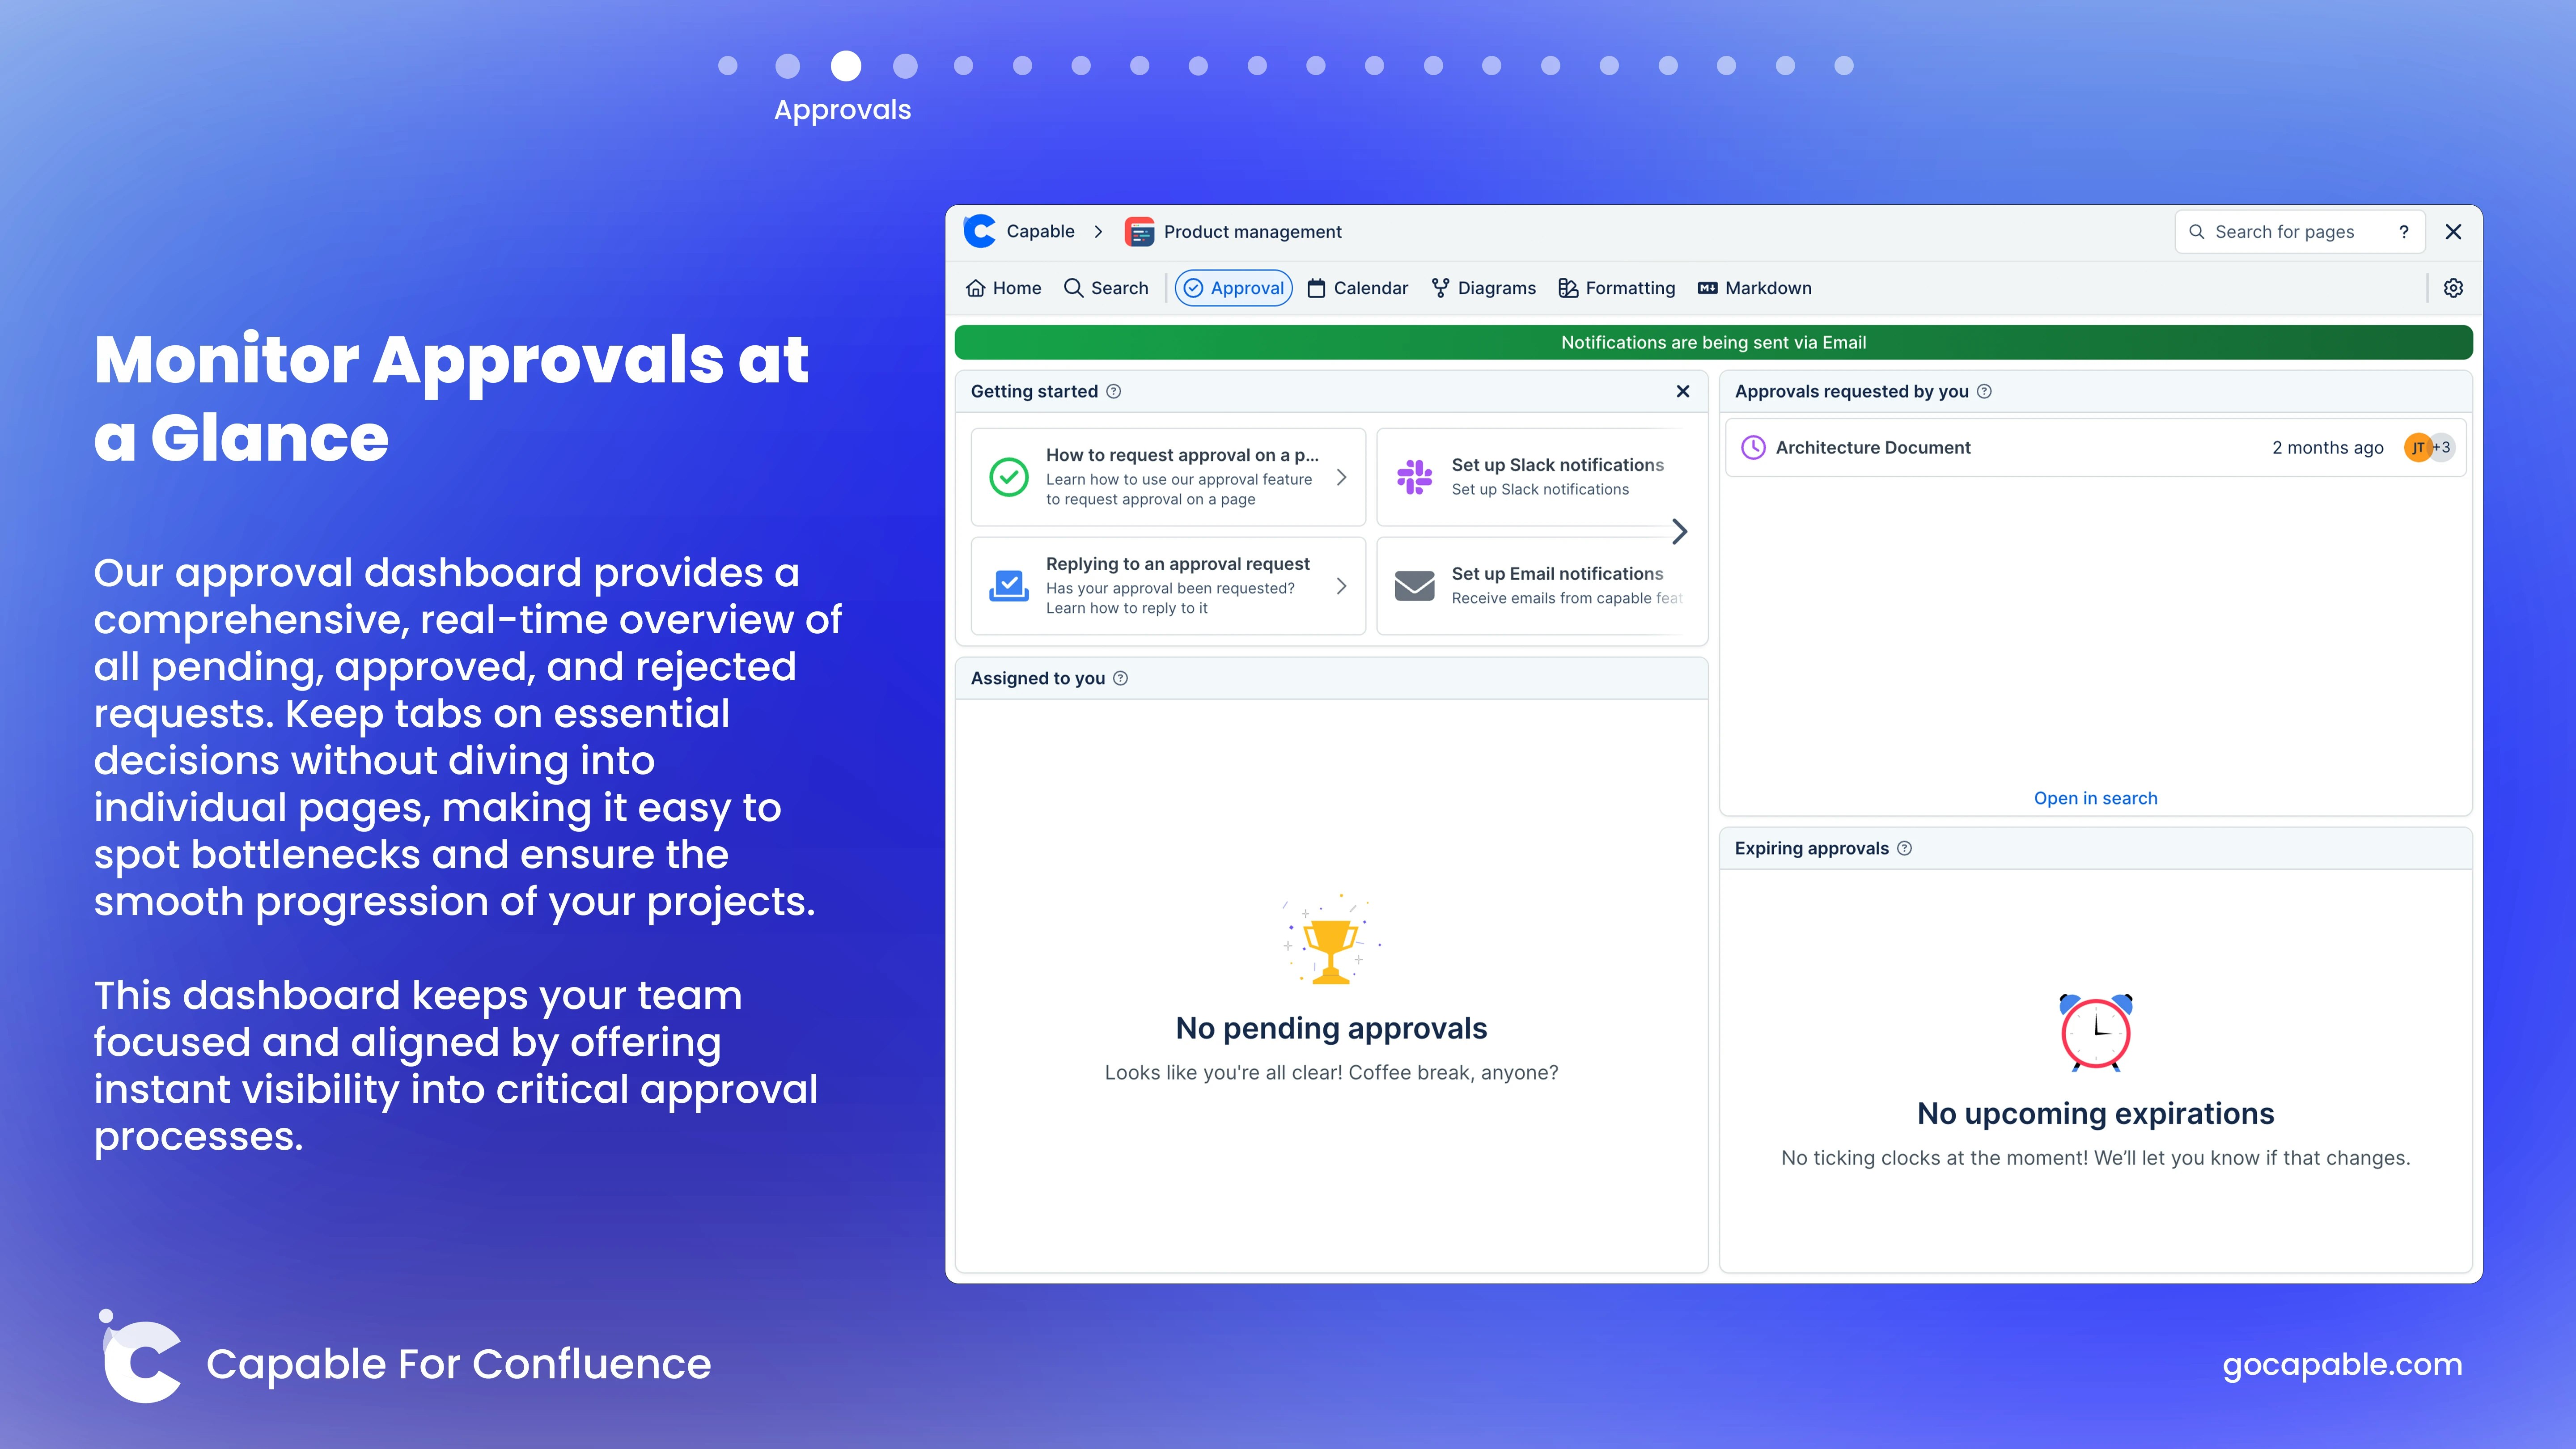
Task: Close the Capable dialog with the X
Action: [2453, 232]
